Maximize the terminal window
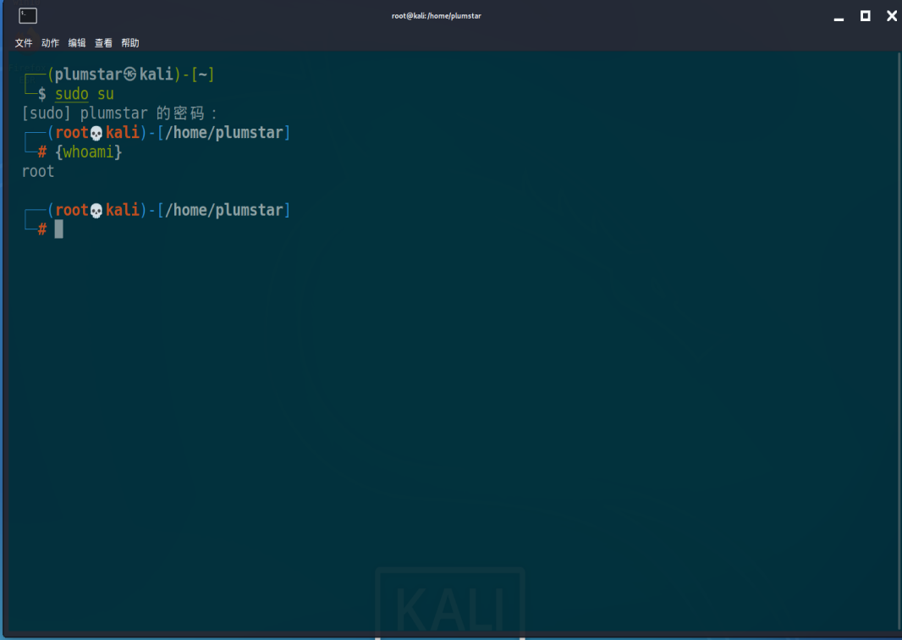 click(865, 15)
